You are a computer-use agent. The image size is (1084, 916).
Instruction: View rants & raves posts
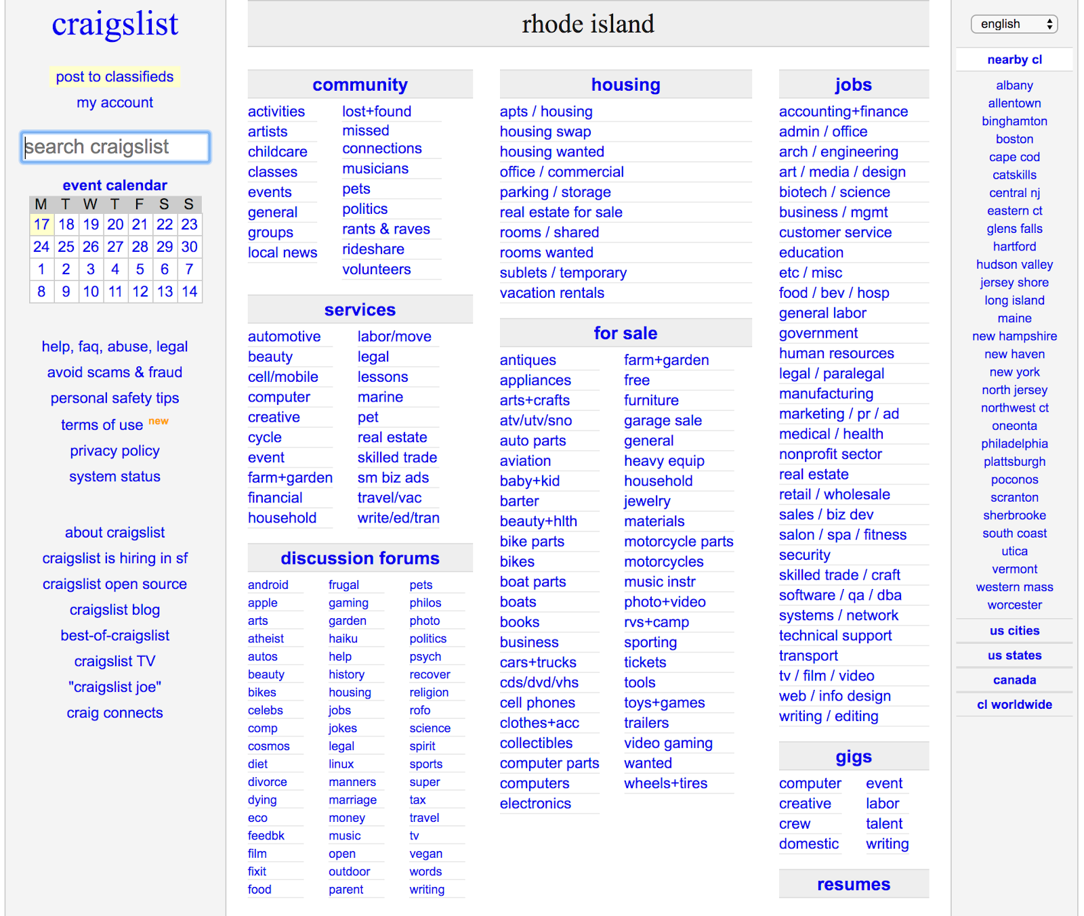tap(386, 230)
